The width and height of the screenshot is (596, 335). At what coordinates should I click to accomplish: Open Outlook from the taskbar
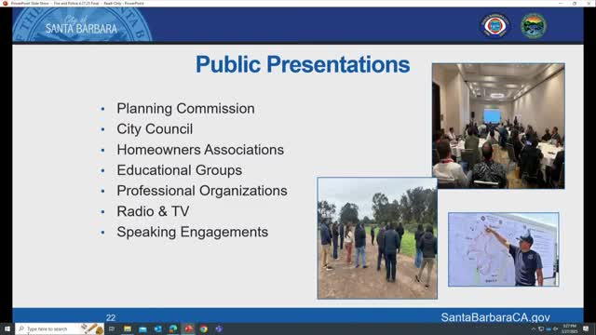coord(157,328)
